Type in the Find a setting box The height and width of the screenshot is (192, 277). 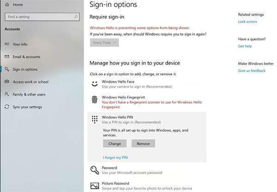39,17
